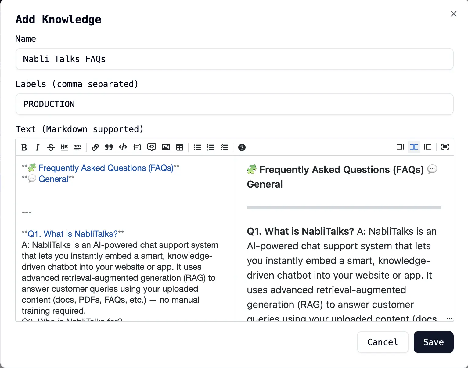Insert an image into the text
Viewport: 468px width, 368px height.
(x=166, y=147)
